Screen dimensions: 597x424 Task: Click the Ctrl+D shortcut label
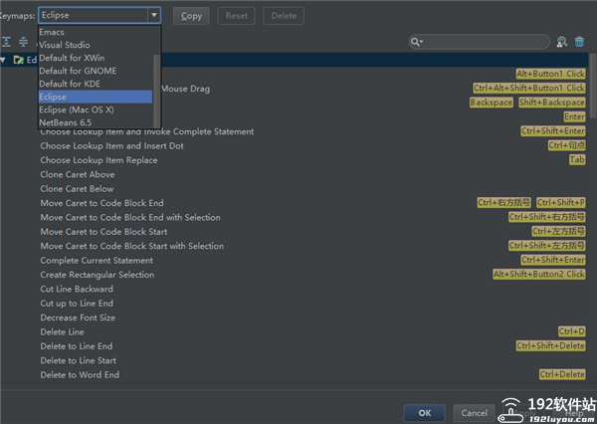point(571,331)
